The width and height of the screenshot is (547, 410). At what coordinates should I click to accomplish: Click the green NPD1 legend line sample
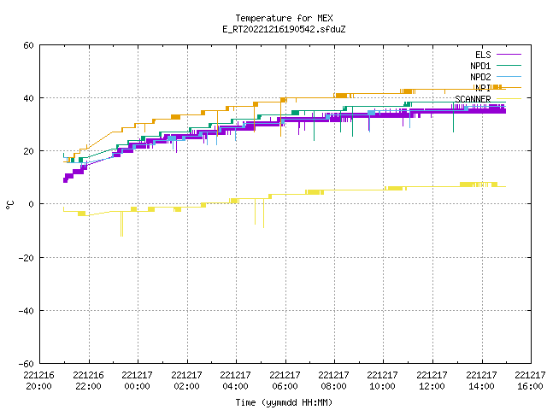tap(509, 65)
